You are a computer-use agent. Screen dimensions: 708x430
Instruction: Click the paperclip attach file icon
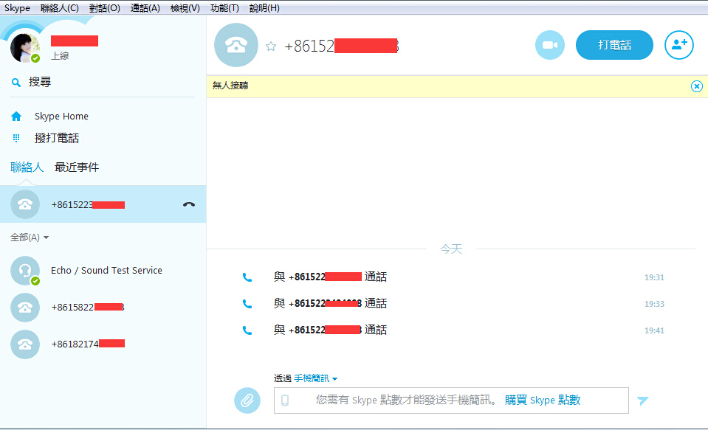pos(247,400)
